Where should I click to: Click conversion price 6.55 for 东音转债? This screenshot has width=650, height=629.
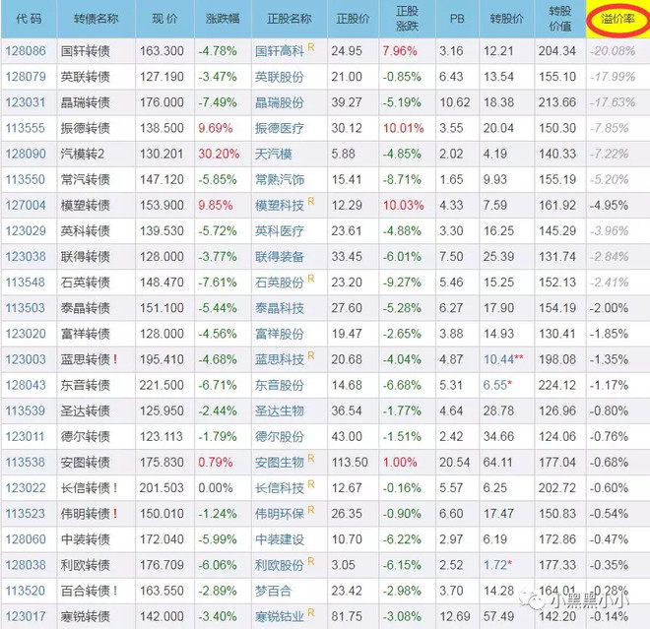(x=495, y=385)
